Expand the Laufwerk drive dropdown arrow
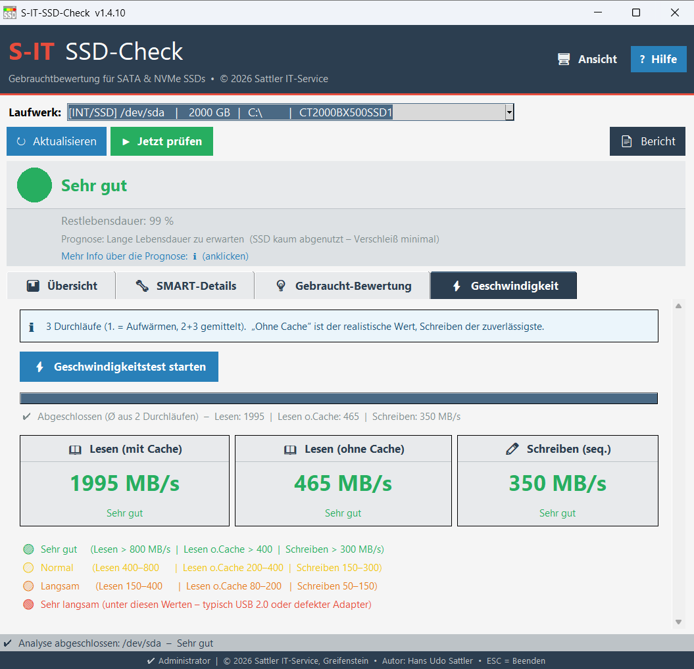This screenshot has height=669, width=694. [509, 112]
